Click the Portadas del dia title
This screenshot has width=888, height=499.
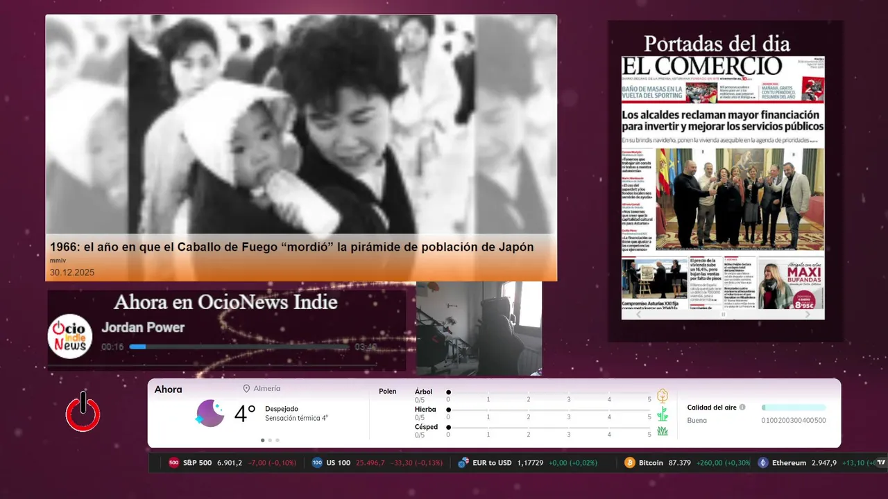[x=717, y=44]
